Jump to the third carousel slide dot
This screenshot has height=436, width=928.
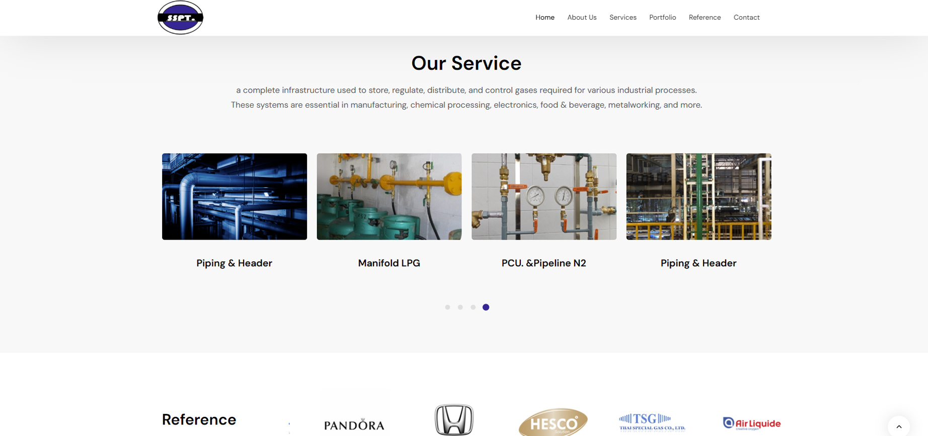pyautogui.click(x=473, y=307)
